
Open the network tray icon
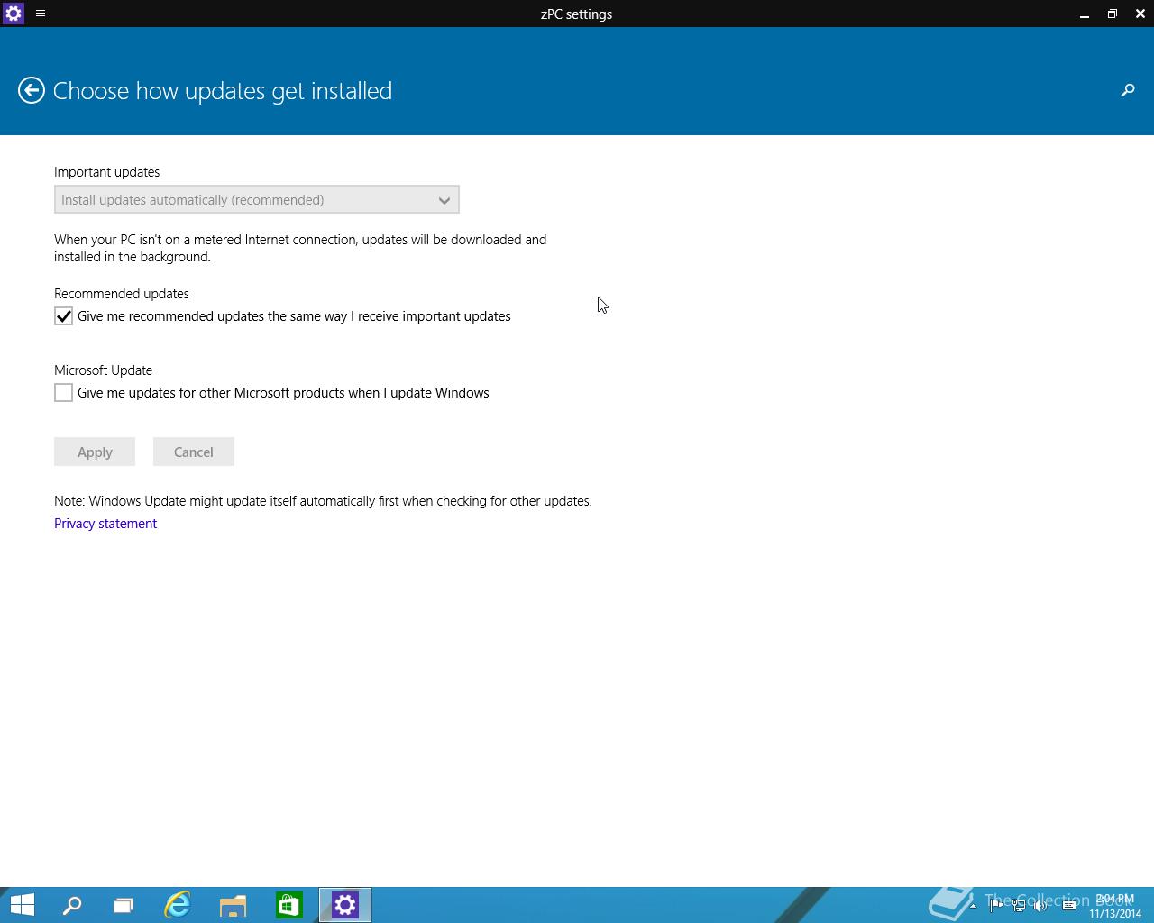coord(1019,905)
